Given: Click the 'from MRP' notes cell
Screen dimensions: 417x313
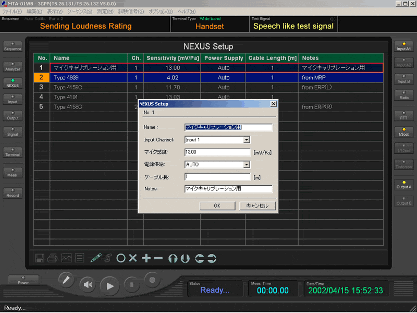Looking at the screenshot, I should coord(341,78).
